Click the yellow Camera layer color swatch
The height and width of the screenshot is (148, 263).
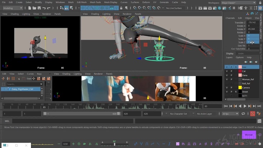tap(240, 87)
